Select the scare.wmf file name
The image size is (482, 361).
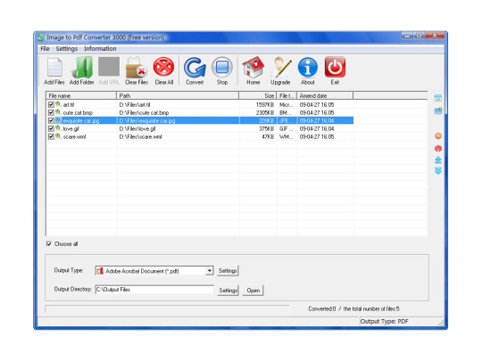click(74, 136)
